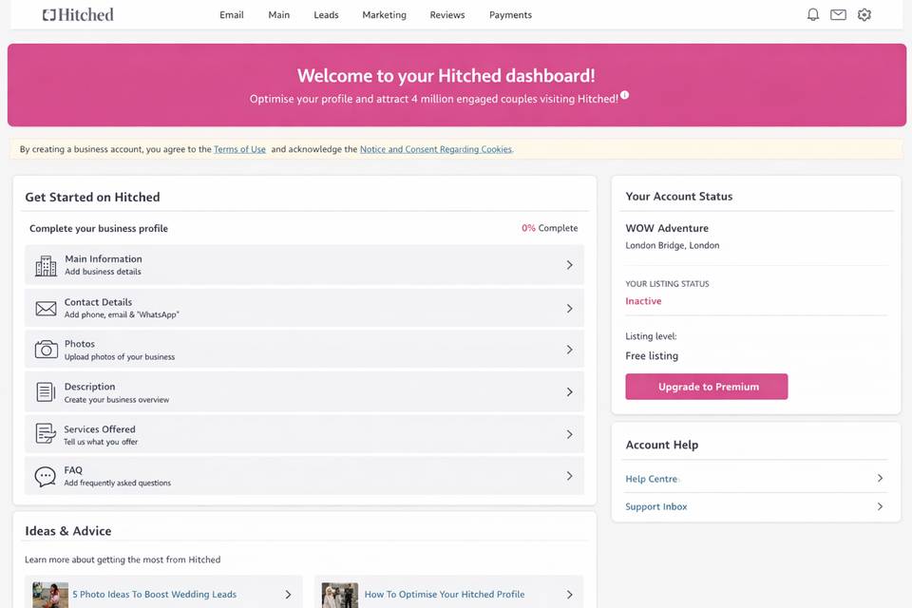Select Payments in the top navigation
Viewport: 912px width, 608px height.
[511, 14]
